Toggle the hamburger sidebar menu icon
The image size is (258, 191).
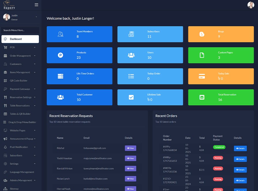coord(36,5)
